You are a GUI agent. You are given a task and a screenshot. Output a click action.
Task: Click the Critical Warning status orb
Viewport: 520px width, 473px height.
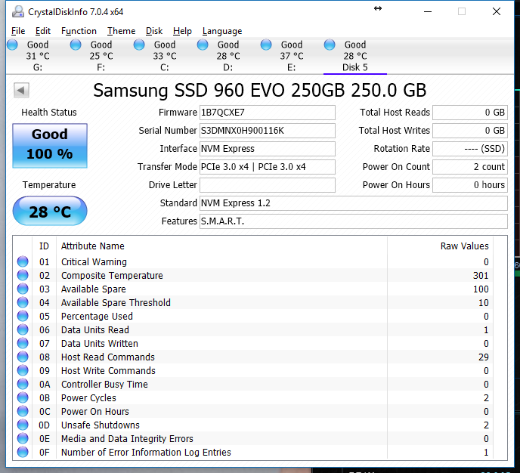(x=23, y=262)
